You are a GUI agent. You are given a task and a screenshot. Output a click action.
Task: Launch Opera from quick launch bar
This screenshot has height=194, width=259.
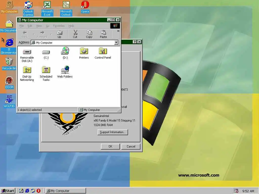point(38,191)
